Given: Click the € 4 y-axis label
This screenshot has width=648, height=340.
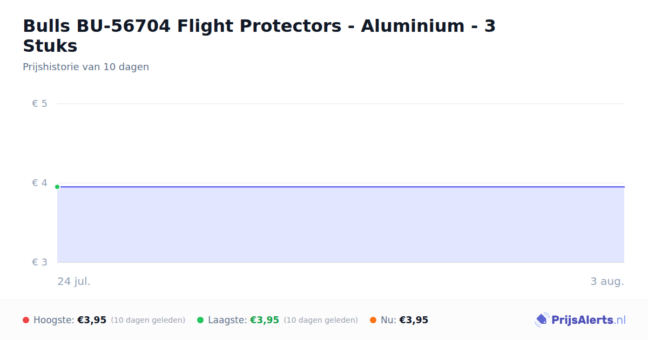Looking at the screenshot, I should coord(39,183).
